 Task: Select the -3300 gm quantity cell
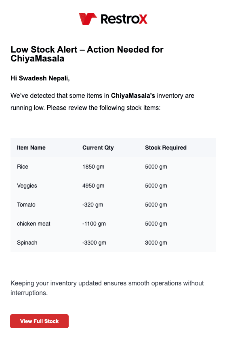[x=94, y=243]
